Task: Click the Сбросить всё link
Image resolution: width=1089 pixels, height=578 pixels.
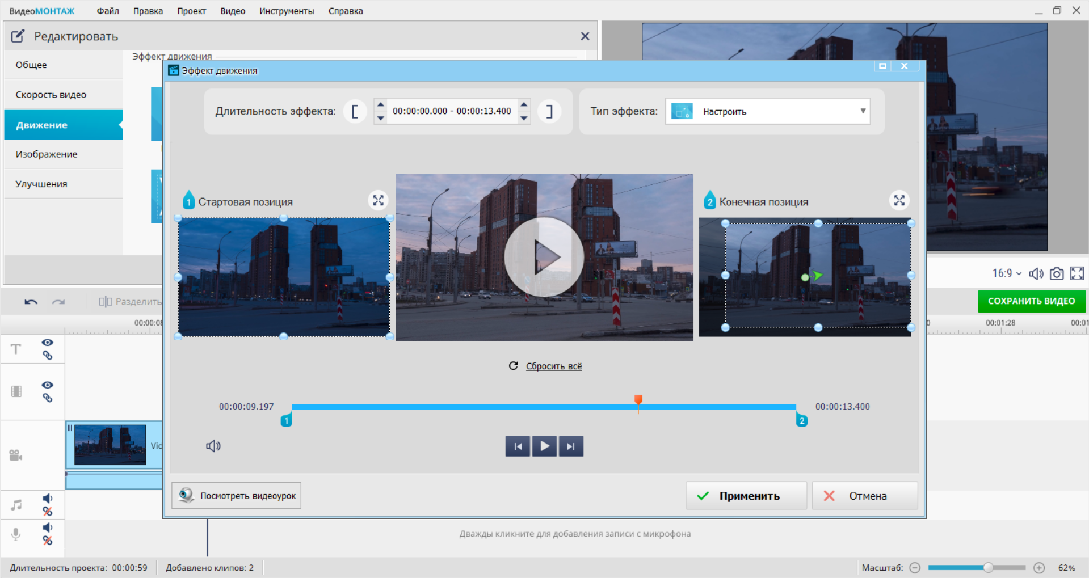Action: coord(554,366)
